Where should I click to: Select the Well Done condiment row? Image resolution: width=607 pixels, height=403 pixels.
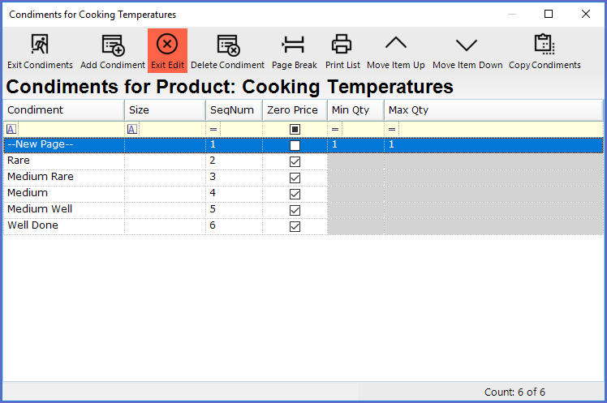coord(63,225)
